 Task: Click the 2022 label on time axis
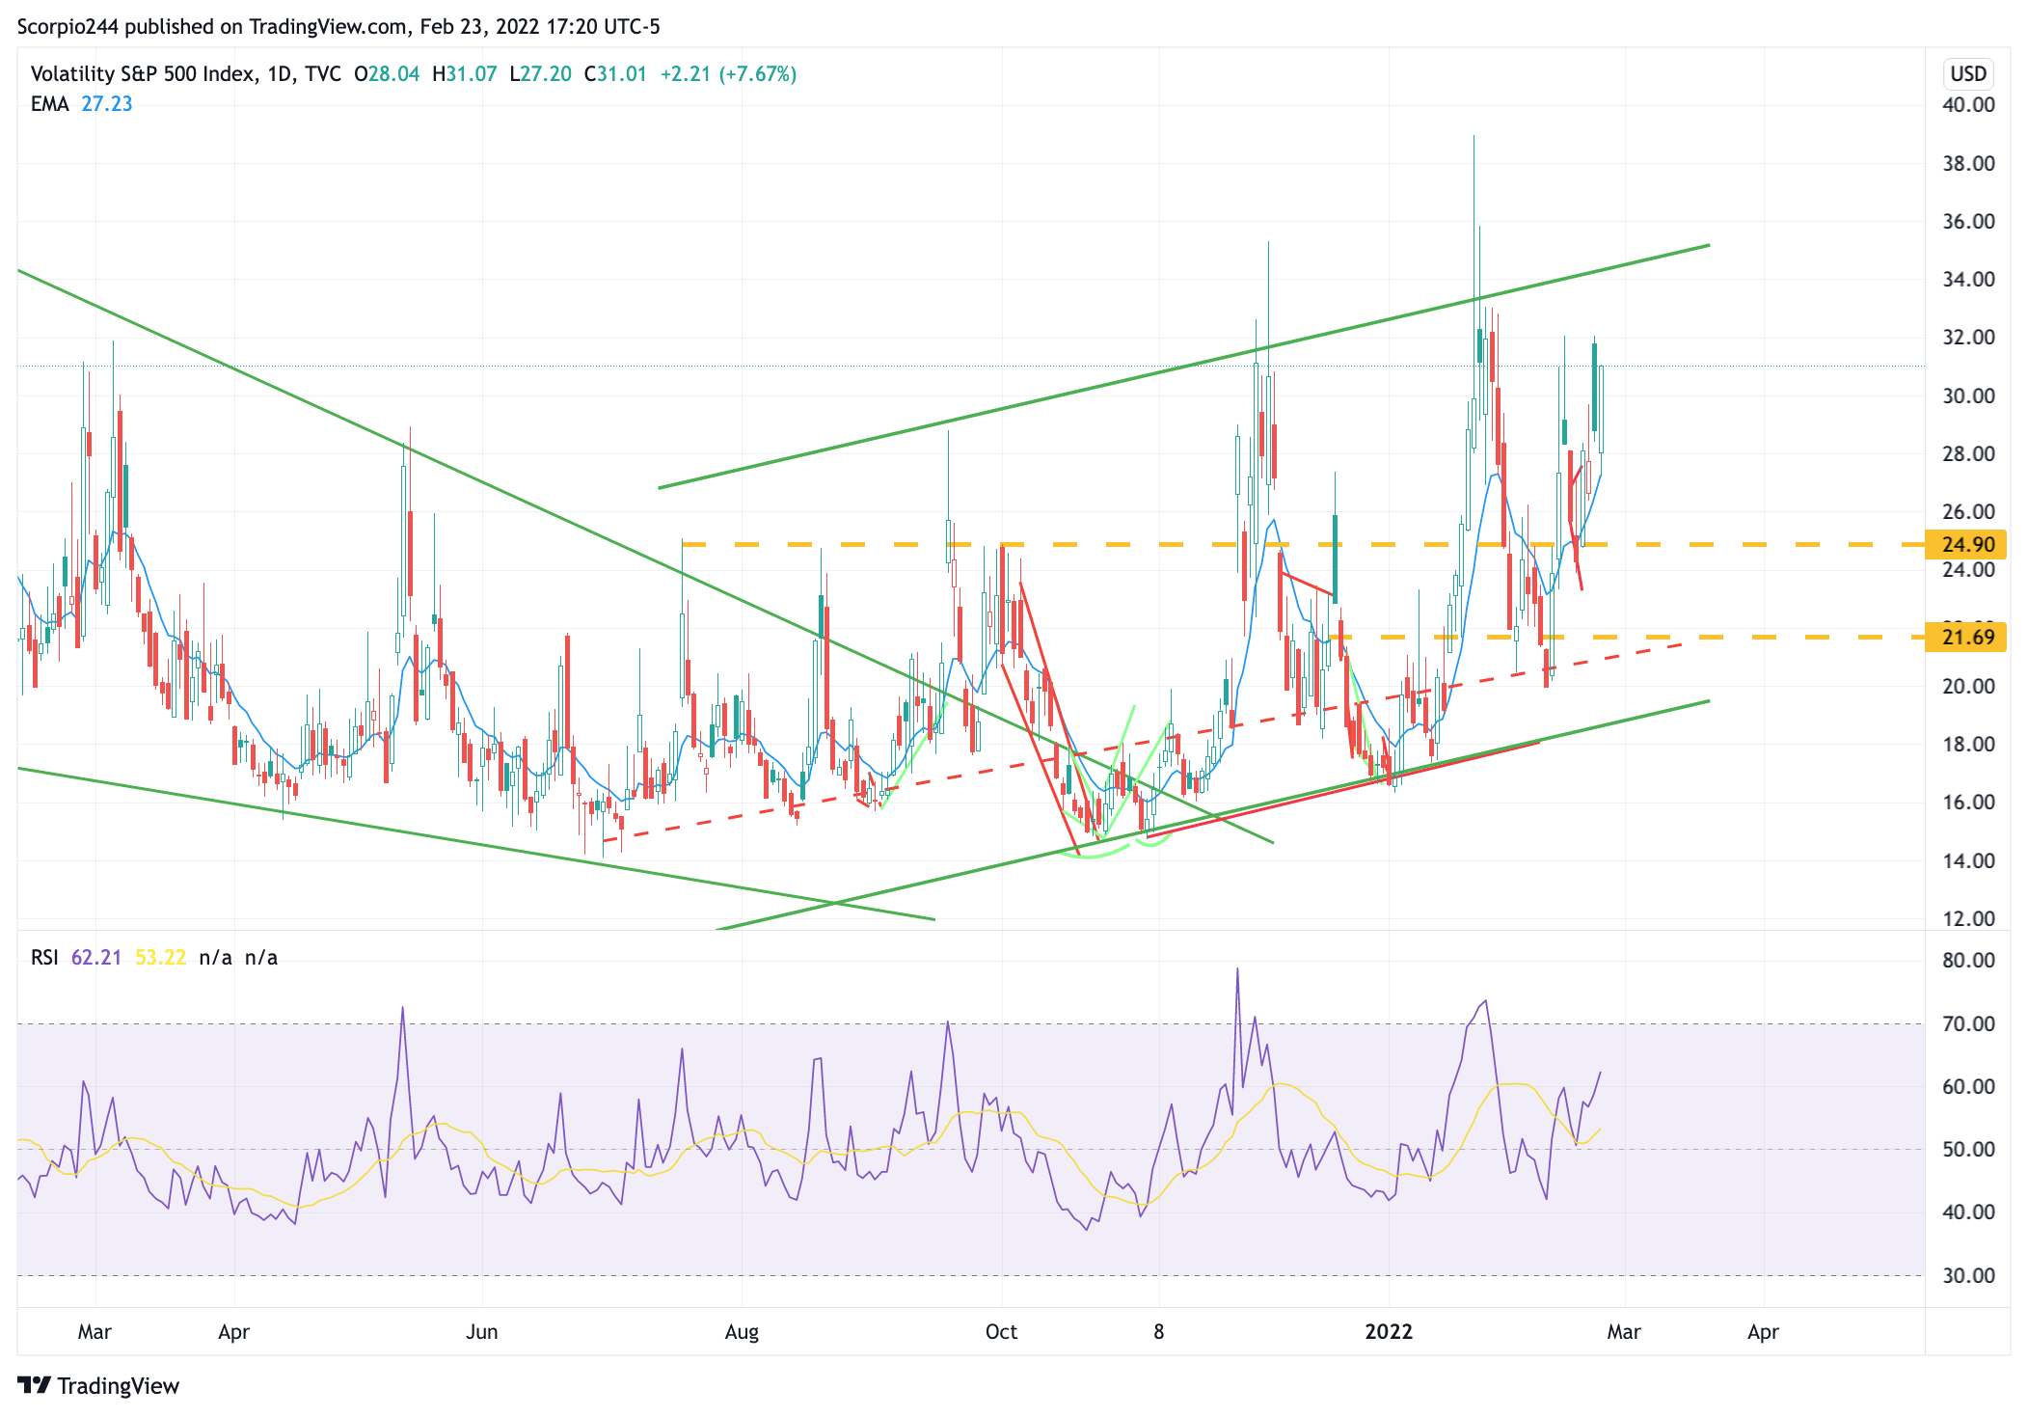pos(1389,1332)
